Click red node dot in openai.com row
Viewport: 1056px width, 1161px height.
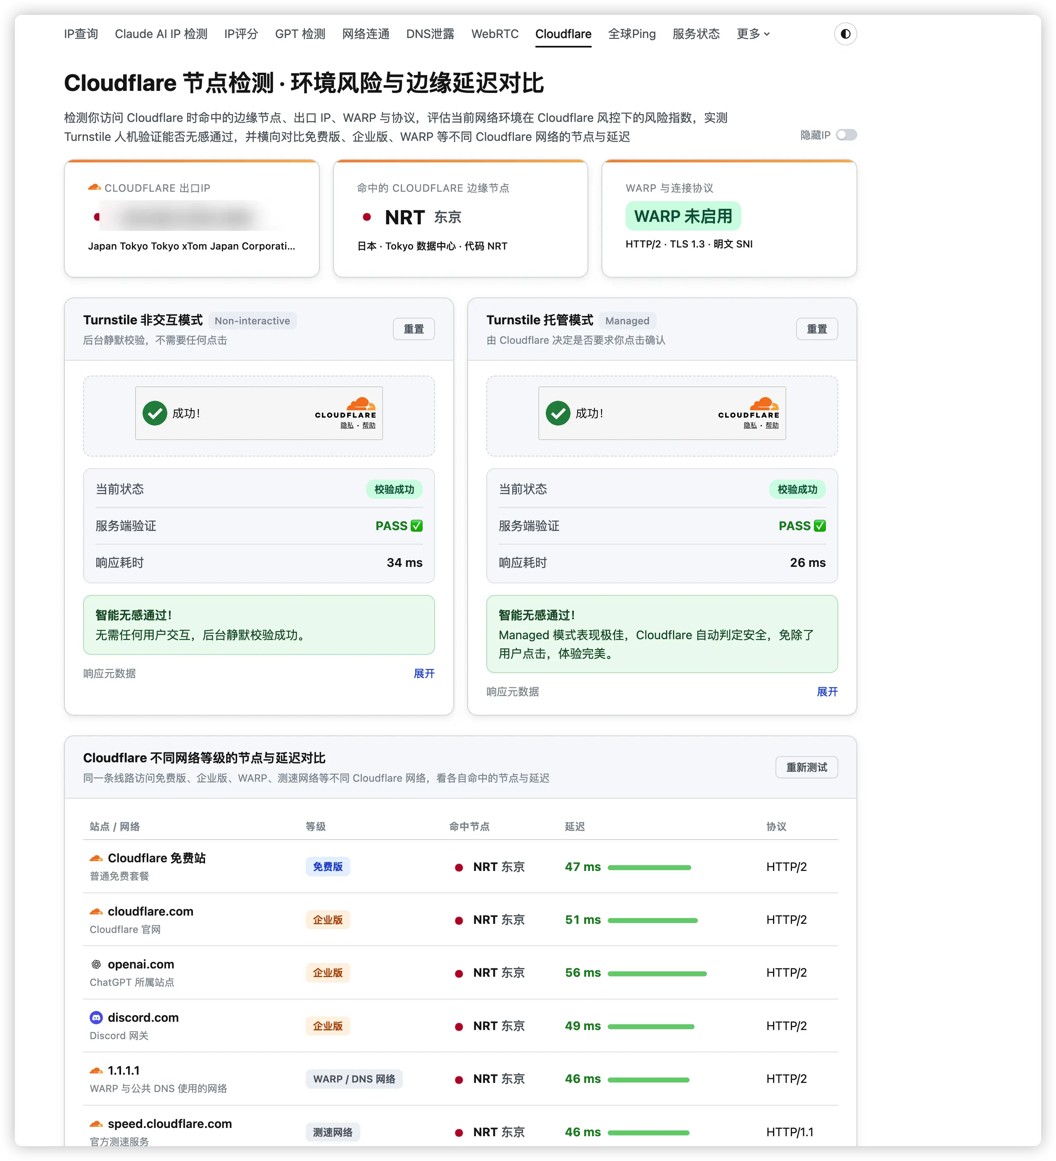(x=459, y=973)
